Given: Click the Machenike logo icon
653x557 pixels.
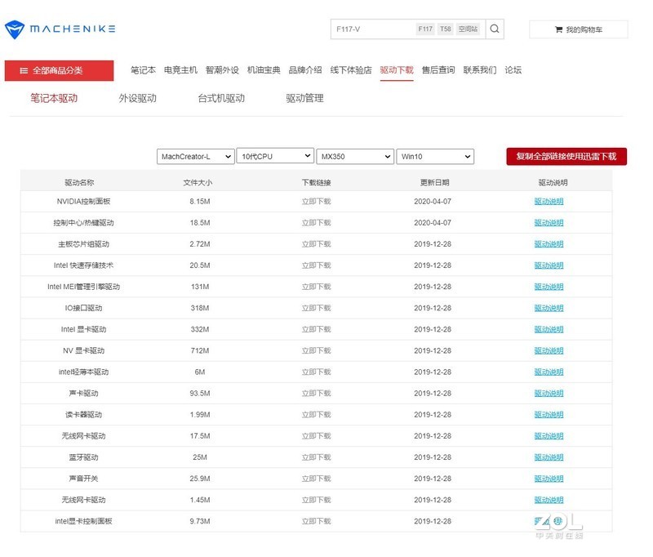Looking at the screenshot, I should 15,29.
